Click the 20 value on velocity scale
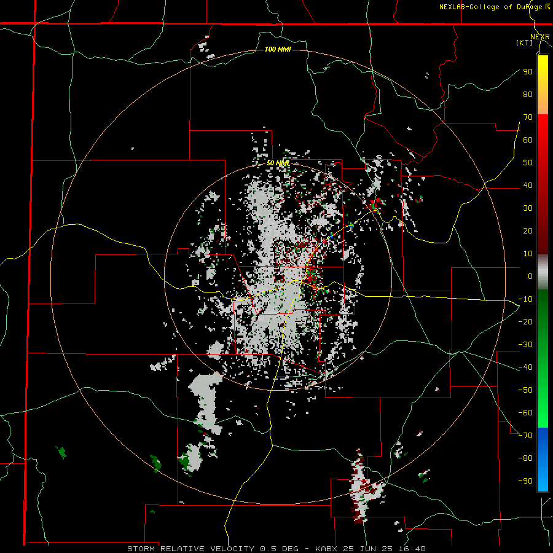This screenshot has height=553, width=553. point(528,230)
